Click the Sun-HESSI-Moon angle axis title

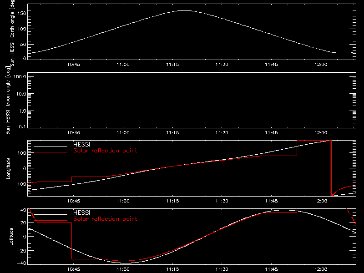(8, 100)
